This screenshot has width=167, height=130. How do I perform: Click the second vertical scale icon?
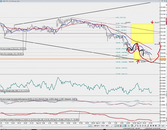145,126
